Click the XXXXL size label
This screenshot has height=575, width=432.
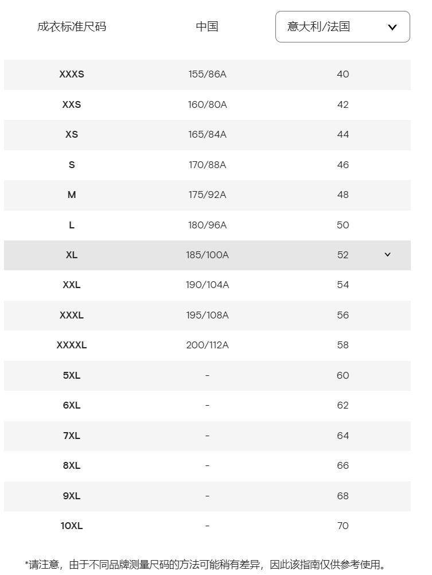click(72, 345)
